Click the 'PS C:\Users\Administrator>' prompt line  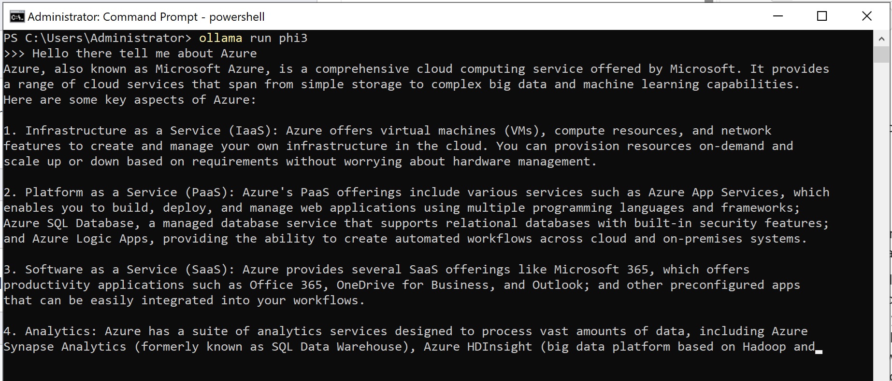pos(97,38)
